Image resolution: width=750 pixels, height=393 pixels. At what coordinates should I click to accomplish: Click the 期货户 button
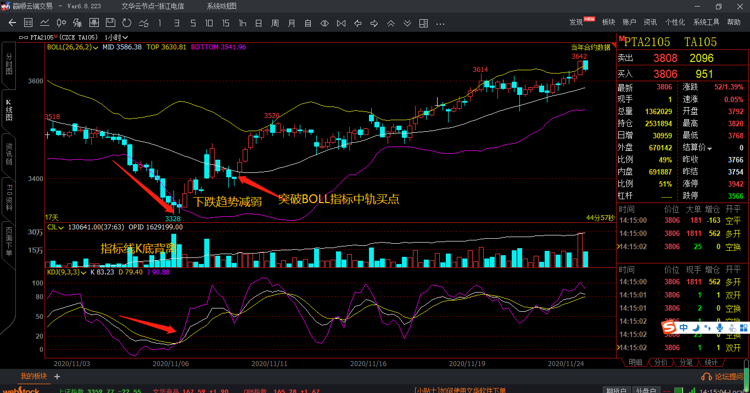pos(615,390)
